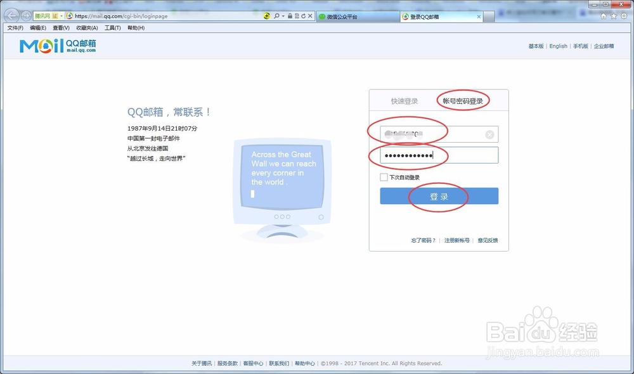
Task: Minimize the browser window
Action: 595,4
